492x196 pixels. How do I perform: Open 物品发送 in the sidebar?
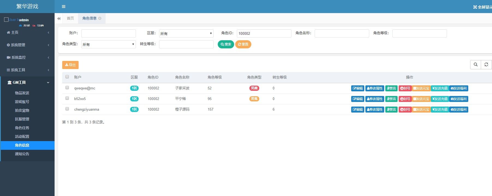22,93
